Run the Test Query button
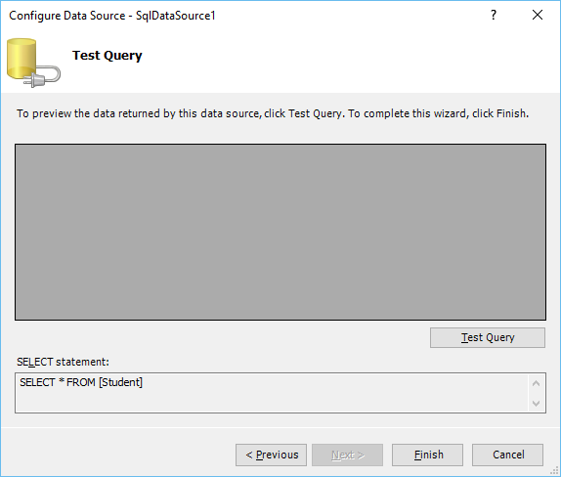 (488, 337)
